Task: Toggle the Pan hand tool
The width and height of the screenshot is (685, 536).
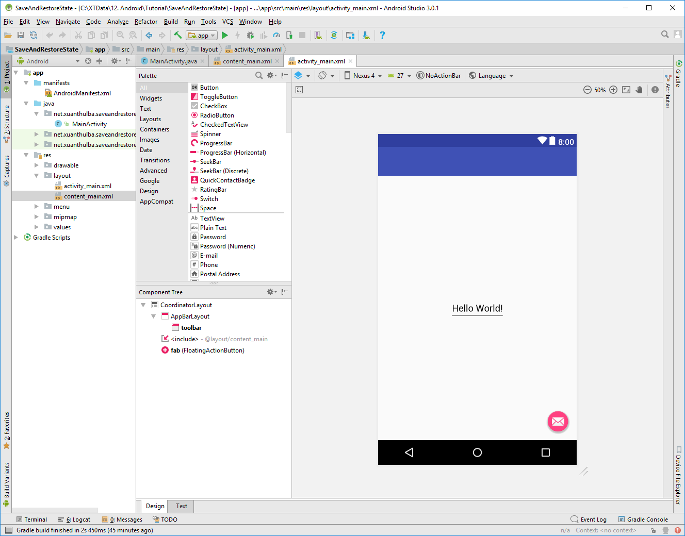Action: [x=639, y=90]
